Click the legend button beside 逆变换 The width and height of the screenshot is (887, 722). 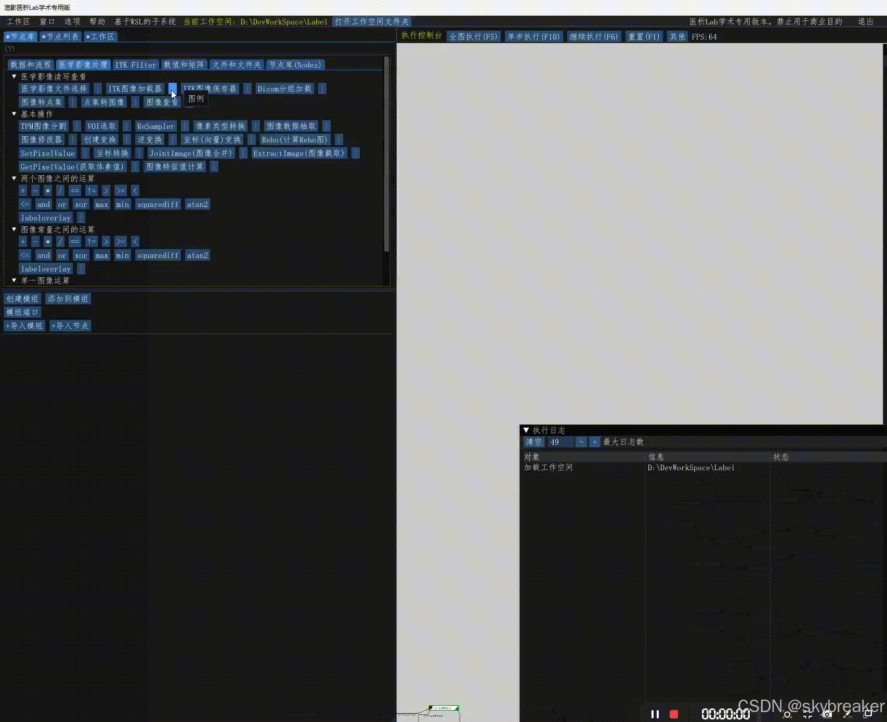pos(173,140)
